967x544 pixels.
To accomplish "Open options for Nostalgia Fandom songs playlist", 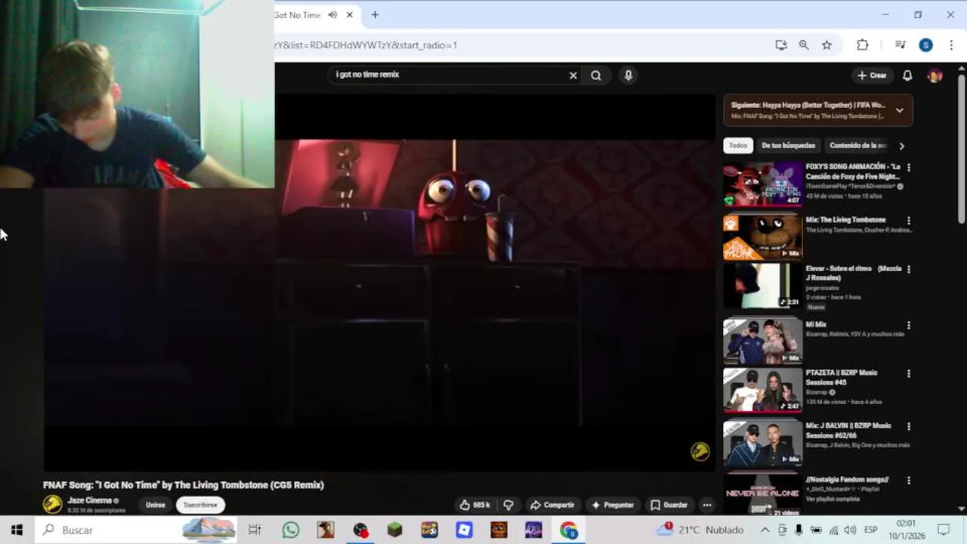I will pos(909,481).
